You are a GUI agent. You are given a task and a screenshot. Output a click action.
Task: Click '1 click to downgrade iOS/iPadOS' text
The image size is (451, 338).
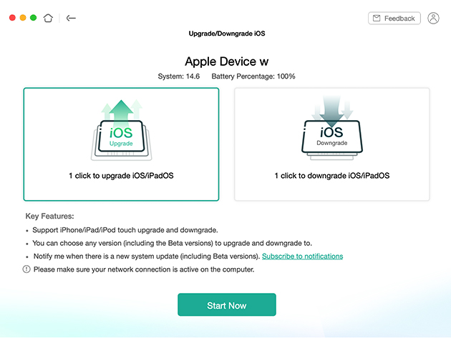tap(332, 176)
